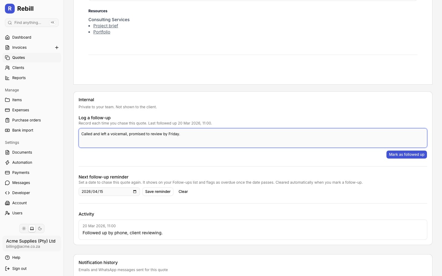Click the Bank import icon
Image resolution: width=442 pixels, height=276 pixels.
click(7, 130)
